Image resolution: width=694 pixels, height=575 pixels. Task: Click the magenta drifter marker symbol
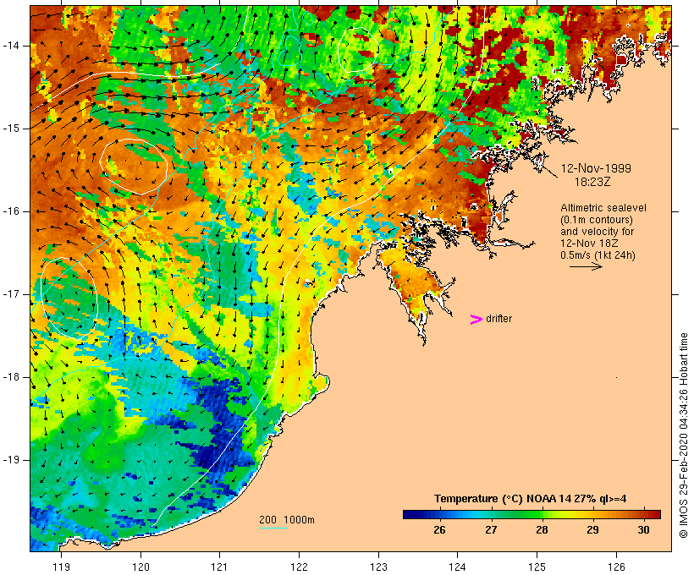click(476, 320)
